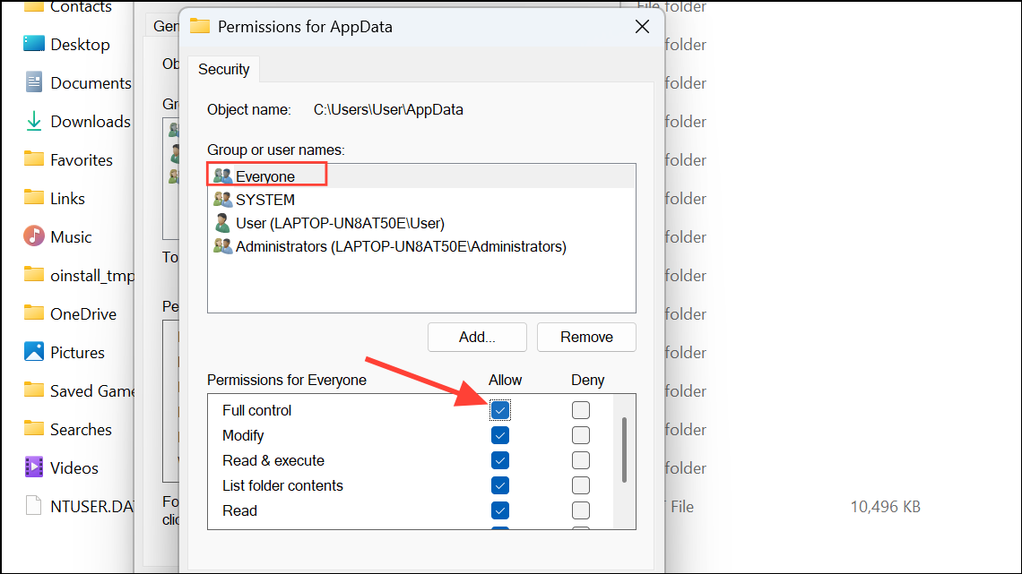Click the Remove button
1022x574 pixels.
[x=586, y=337]
